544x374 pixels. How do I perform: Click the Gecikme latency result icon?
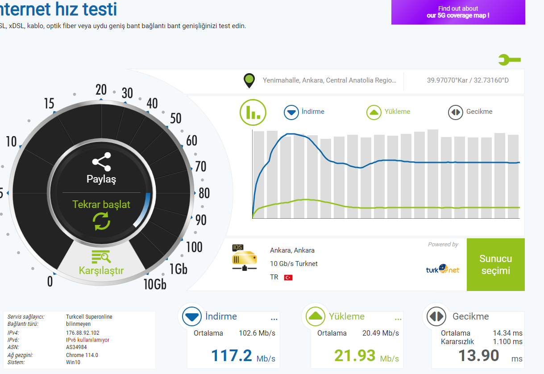[x=436, y=317]
